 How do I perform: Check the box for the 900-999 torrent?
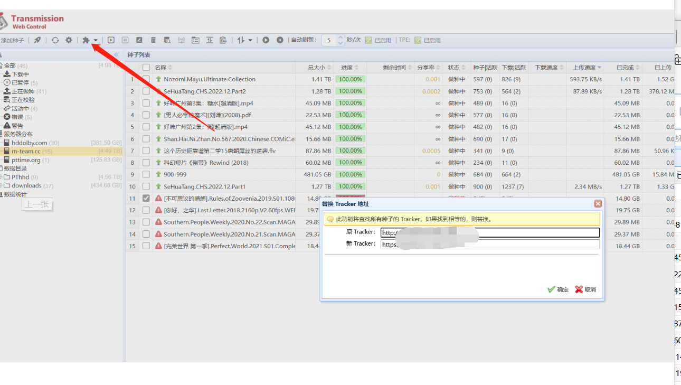[x=146, y=174]
